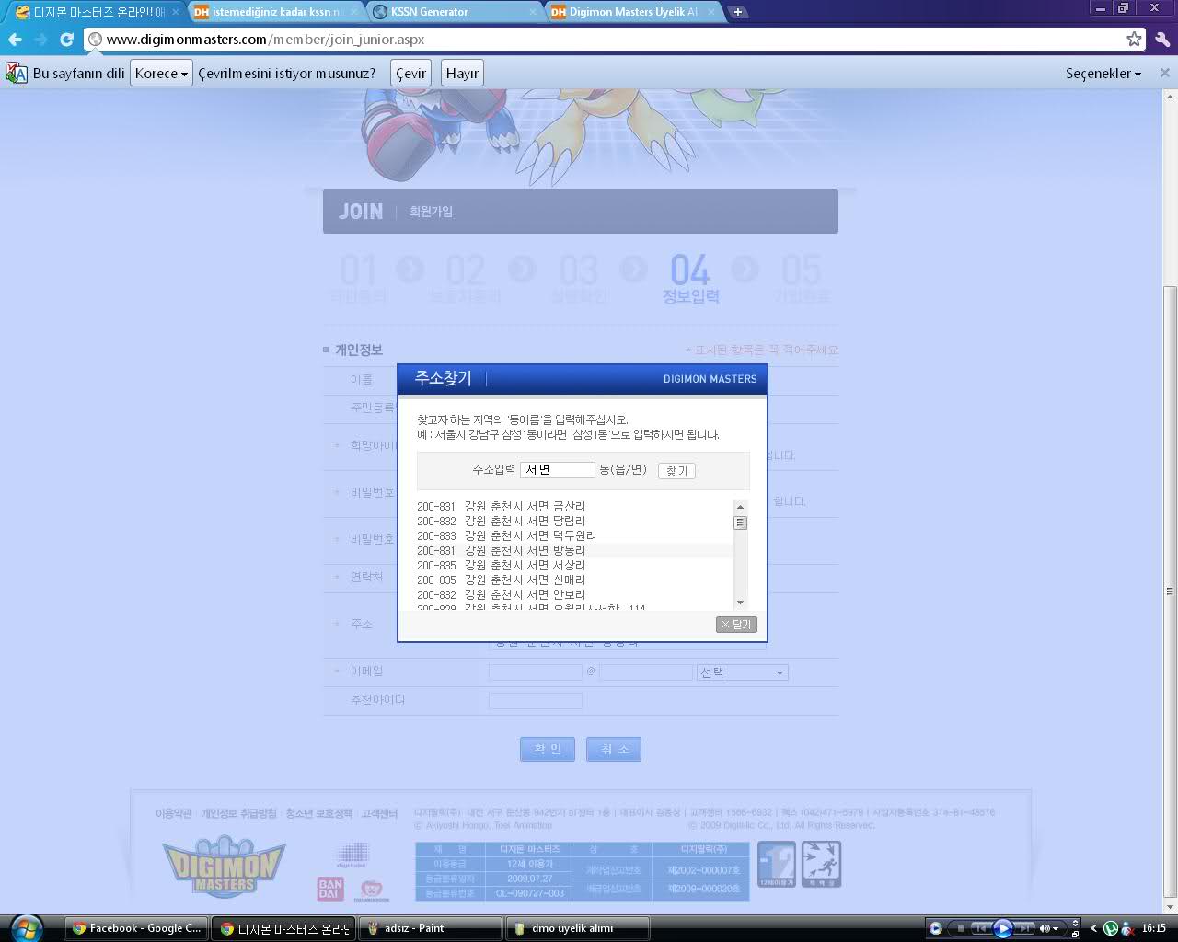
Task: Click the Hayır button
Action: click(462, 74)
